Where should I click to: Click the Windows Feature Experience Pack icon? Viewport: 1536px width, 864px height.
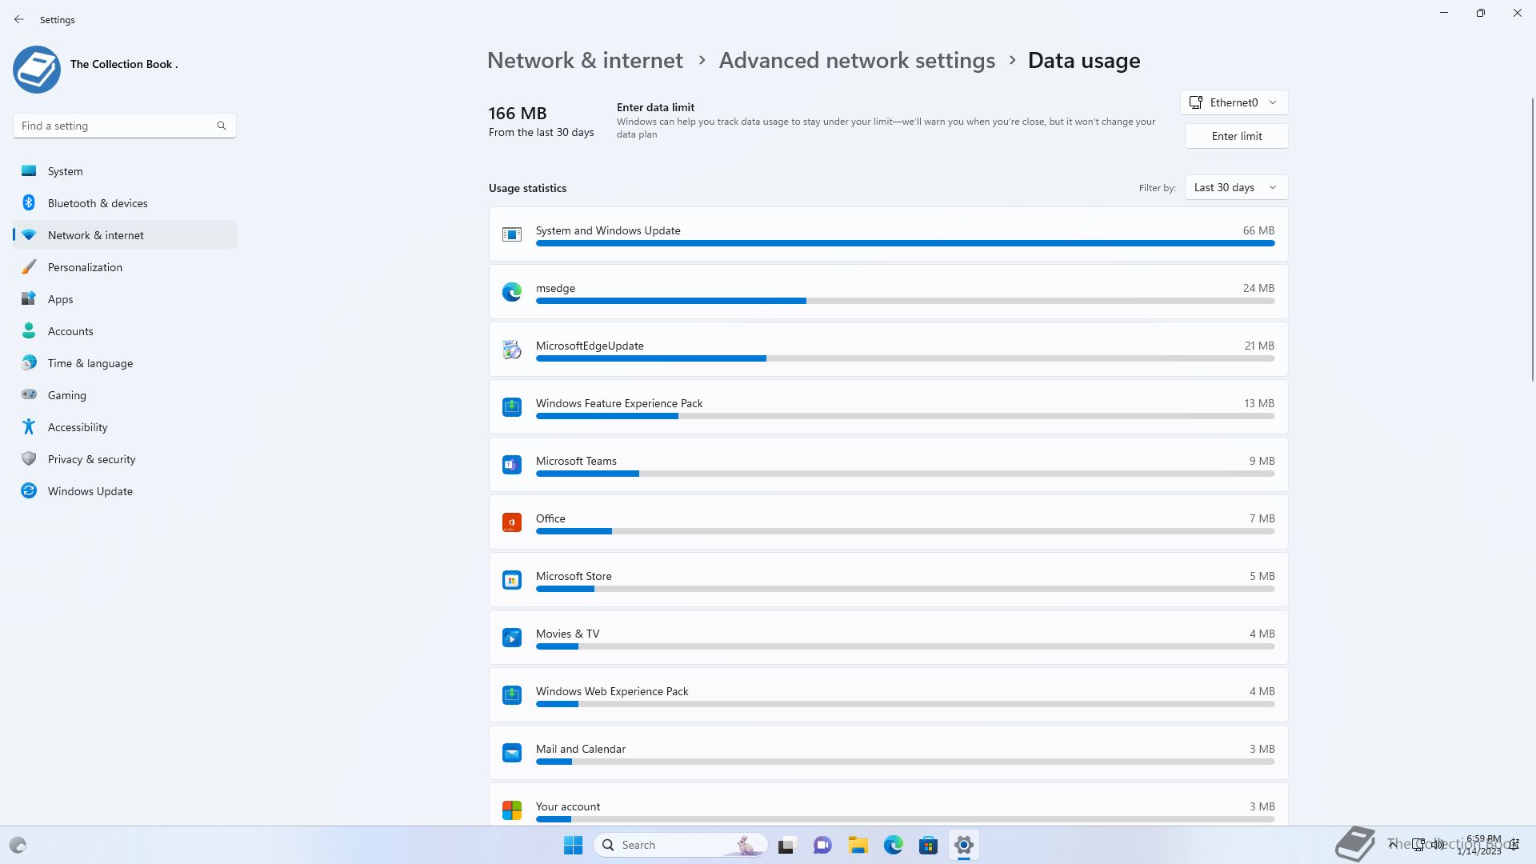tap(512, 407)
